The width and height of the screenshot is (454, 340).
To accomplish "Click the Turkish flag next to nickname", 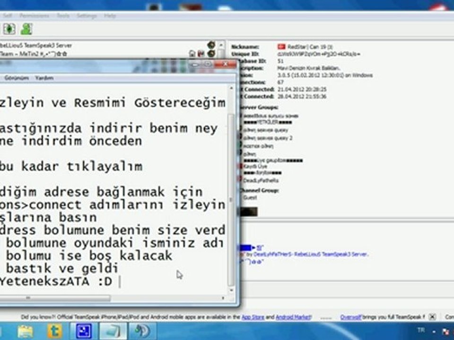I will 281,47.
